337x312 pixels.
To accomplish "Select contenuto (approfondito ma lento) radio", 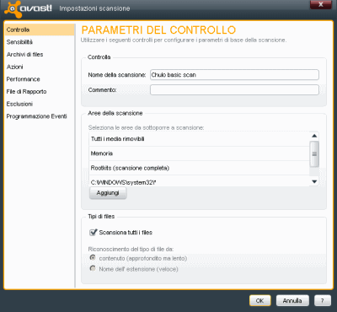I will point(93,257).
